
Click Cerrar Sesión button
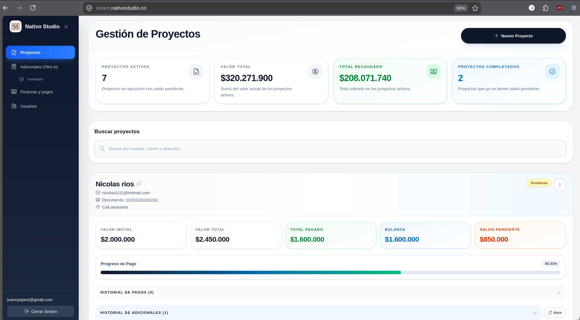(41, 311)
